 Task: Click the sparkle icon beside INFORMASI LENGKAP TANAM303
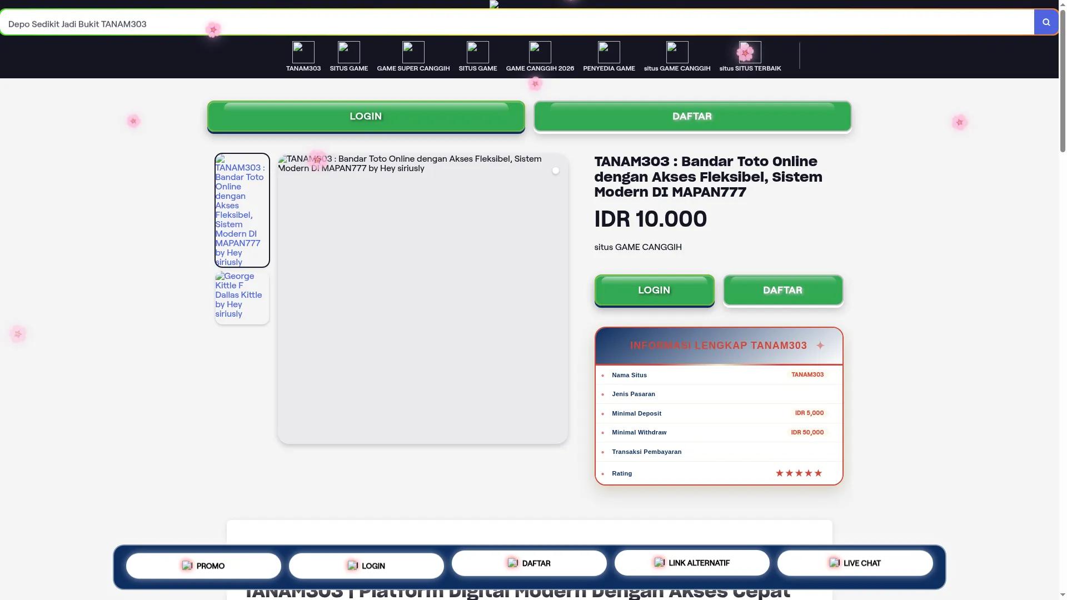click(820, 346)
